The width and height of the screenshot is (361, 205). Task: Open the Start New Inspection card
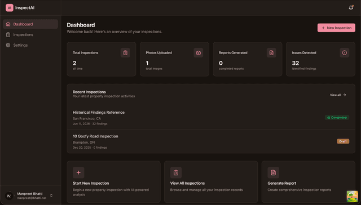pyautogui.click(x=113, y=182)
